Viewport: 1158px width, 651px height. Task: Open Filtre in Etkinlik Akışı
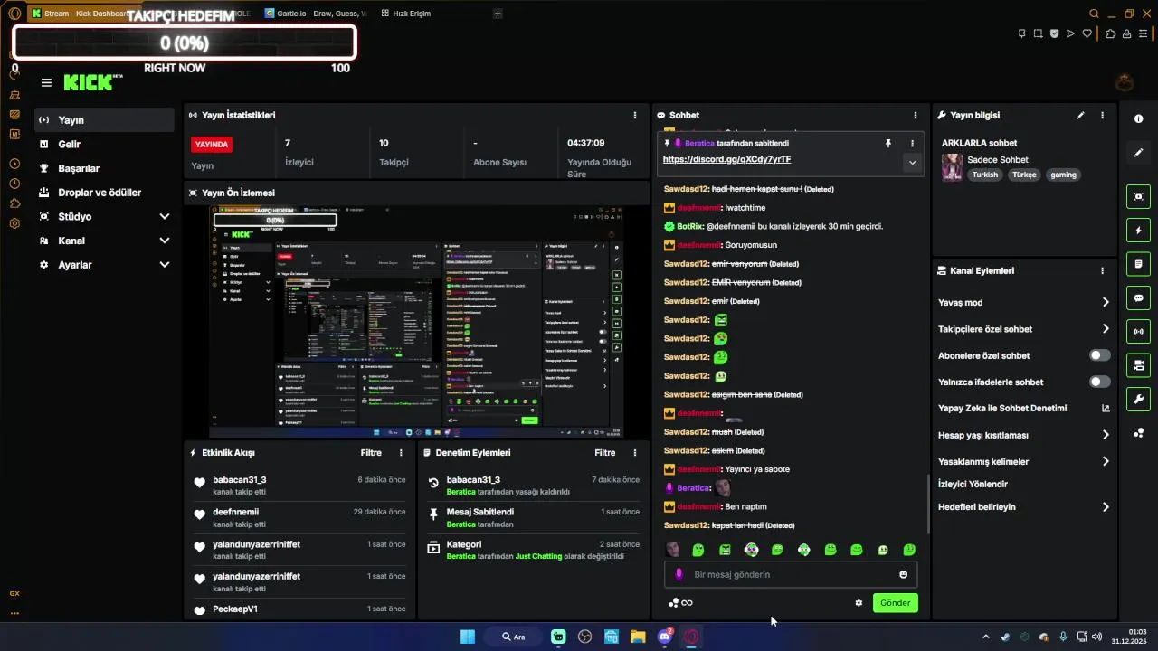[x=371, y=453]
